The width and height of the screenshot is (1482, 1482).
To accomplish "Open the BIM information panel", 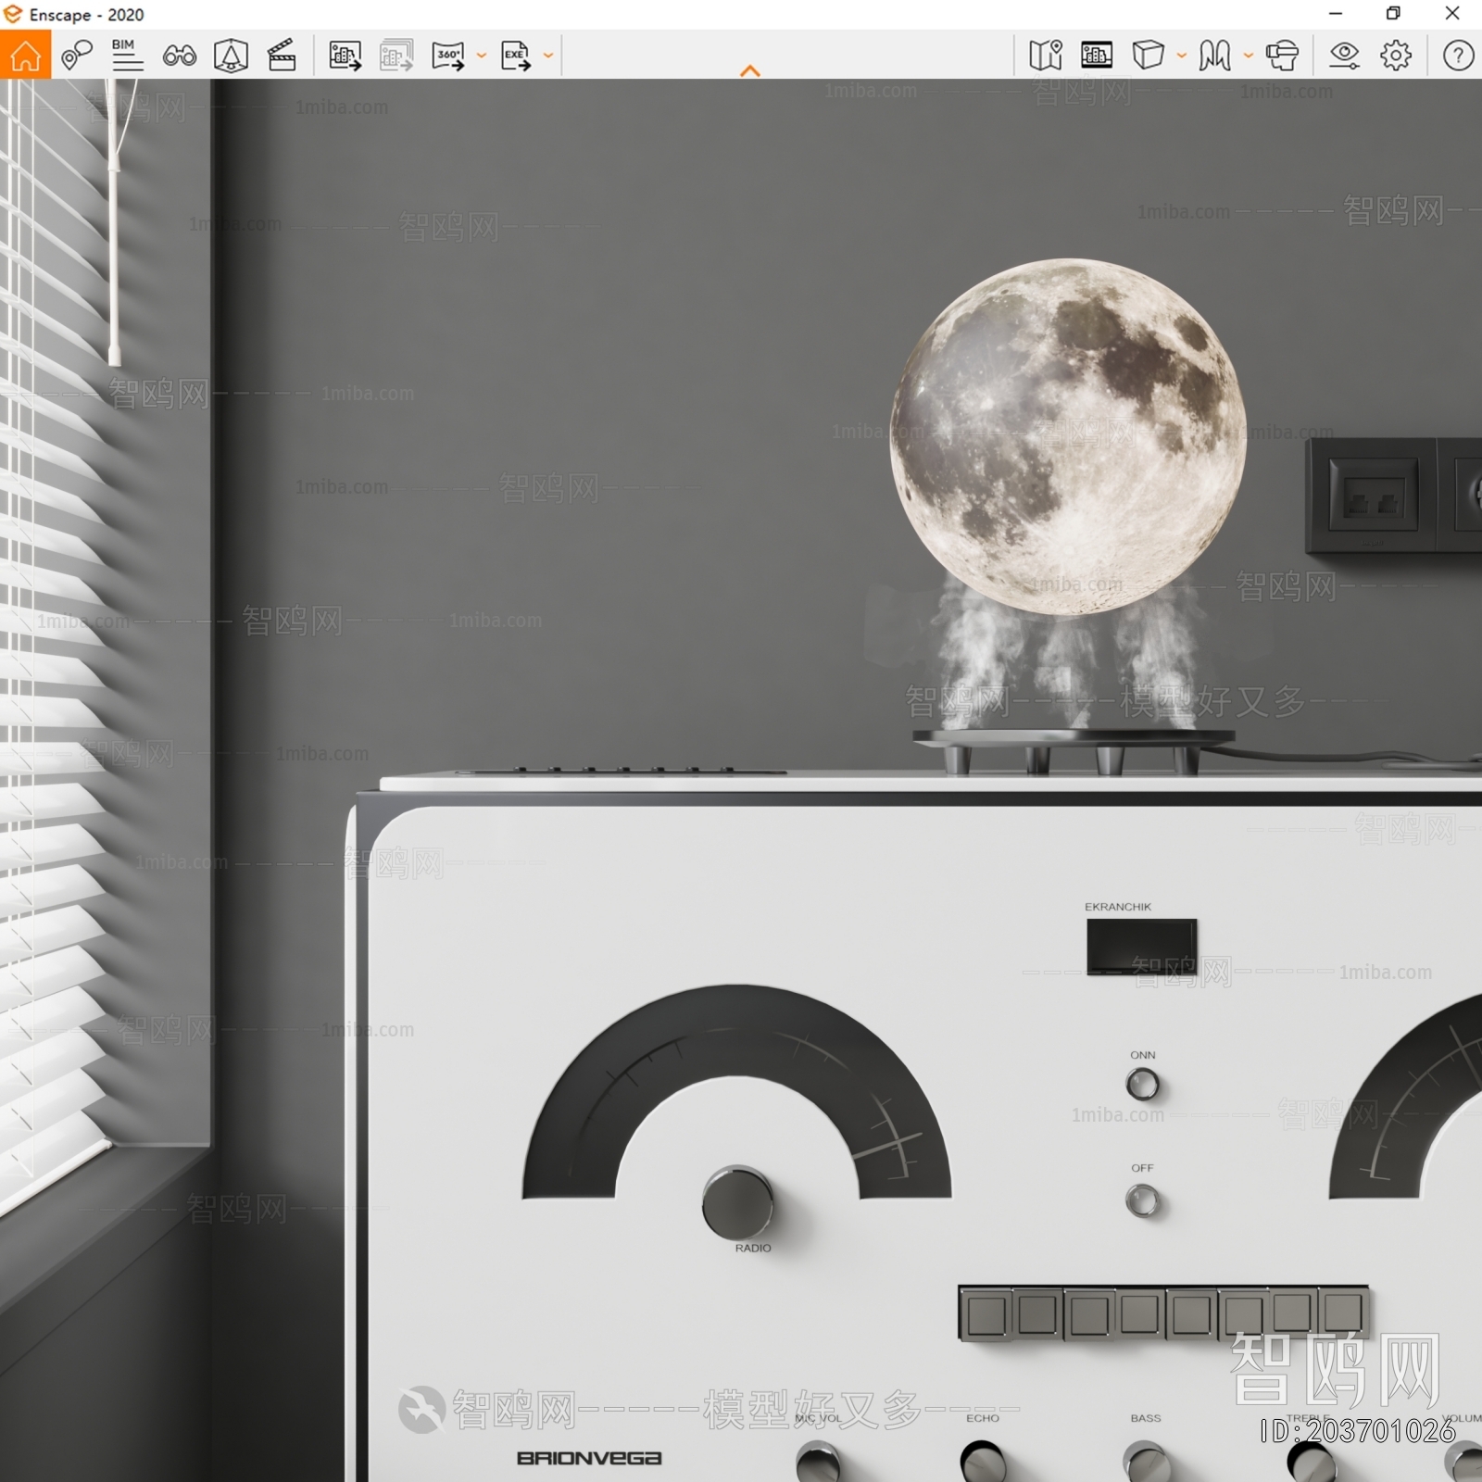I will tap(127, 55).
